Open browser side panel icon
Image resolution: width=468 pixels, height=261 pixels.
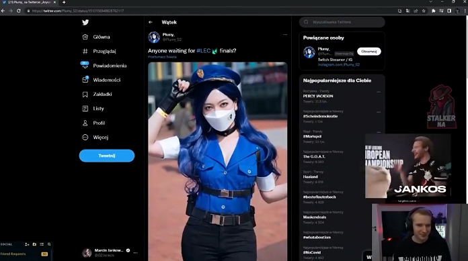pyautogui.click(x=449, y=11)
